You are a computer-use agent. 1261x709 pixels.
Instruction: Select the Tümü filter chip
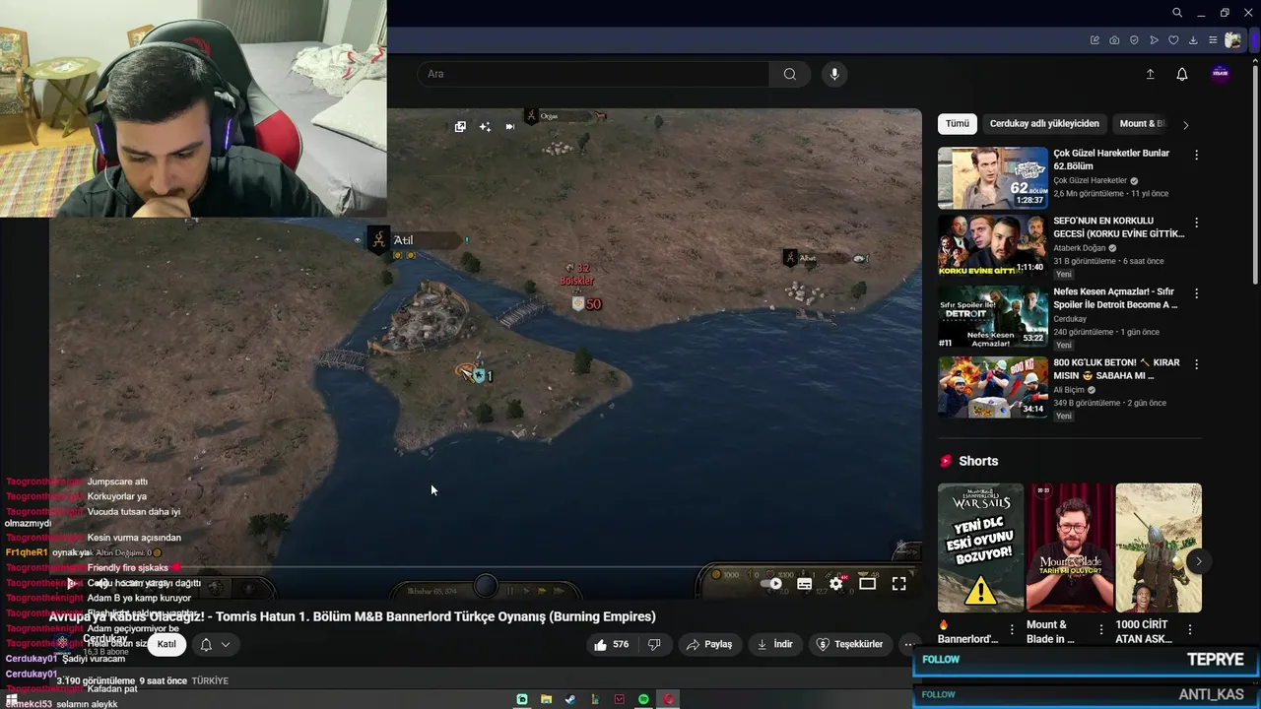pyautogui.click(x=957, y=124)
